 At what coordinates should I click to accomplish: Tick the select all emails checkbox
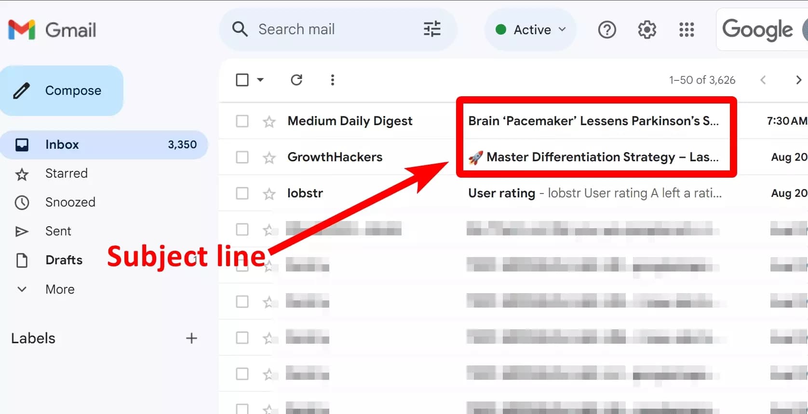(242, 80)
